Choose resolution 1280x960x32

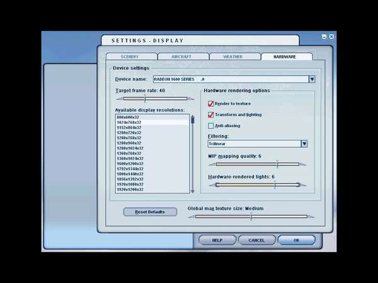tap(152, 143)
